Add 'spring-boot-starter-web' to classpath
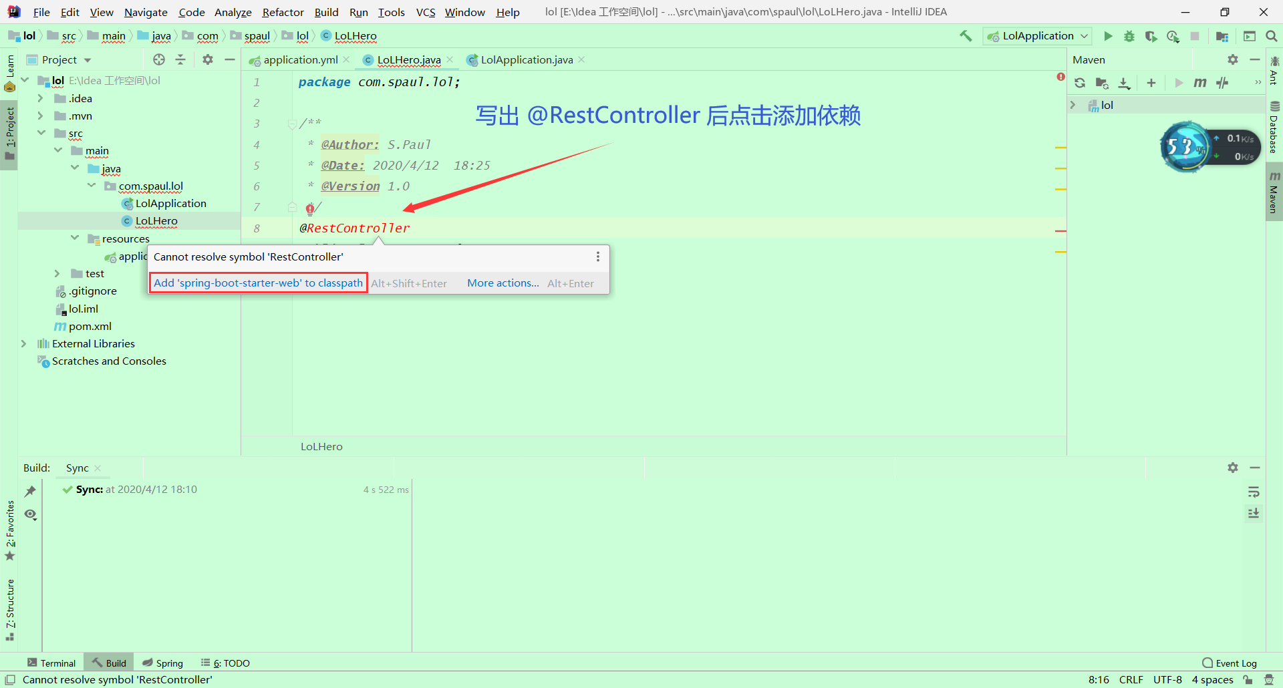The height and width of the screenshot is (688, 1283). click(x=258, y=283)
